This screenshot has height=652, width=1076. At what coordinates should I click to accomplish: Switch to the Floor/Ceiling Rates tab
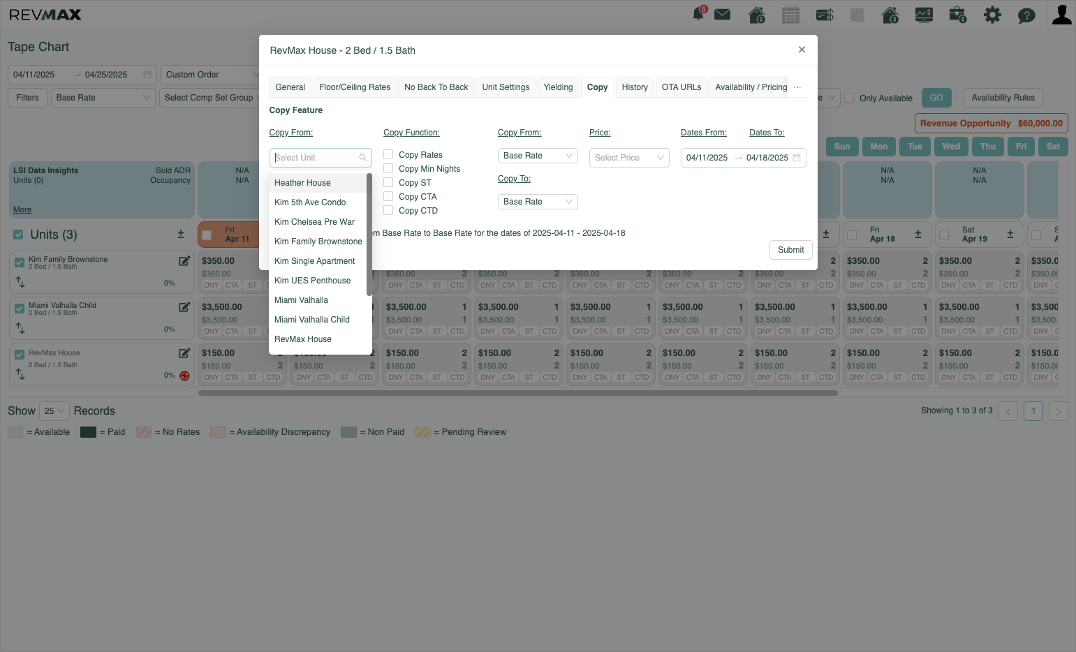point(355,87)
